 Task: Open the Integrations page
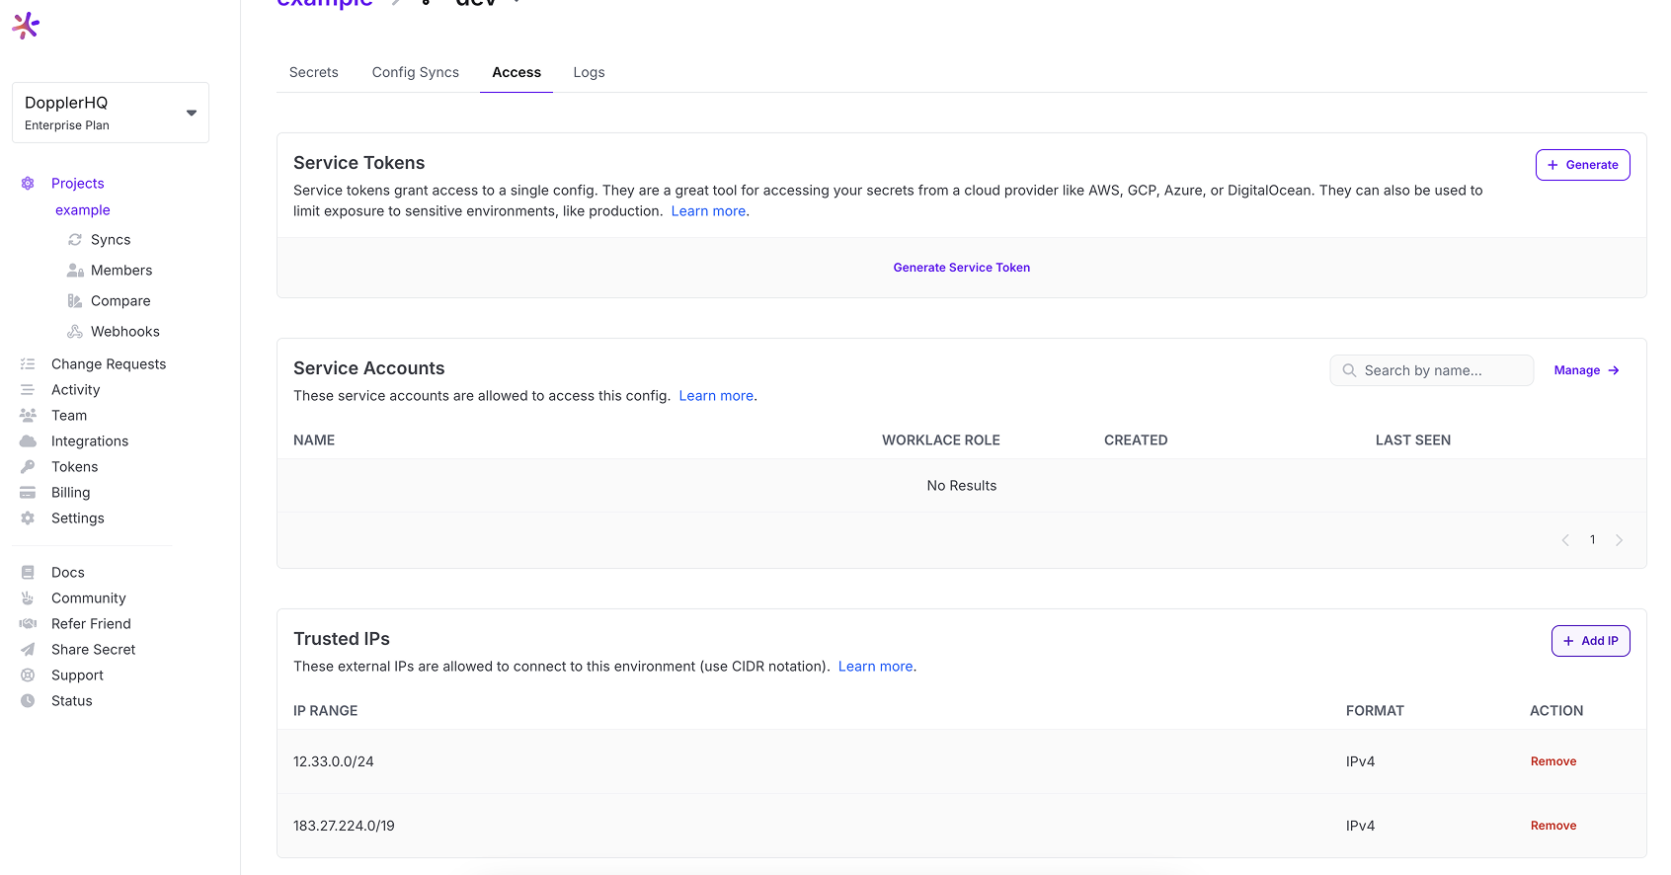point(90,441)
